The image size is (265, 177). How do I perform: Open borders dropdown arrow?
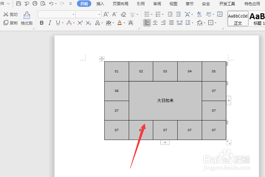215,23
